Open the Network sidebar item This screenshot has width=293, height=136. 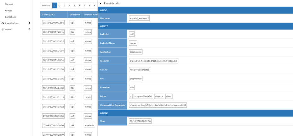click(9, 4)
